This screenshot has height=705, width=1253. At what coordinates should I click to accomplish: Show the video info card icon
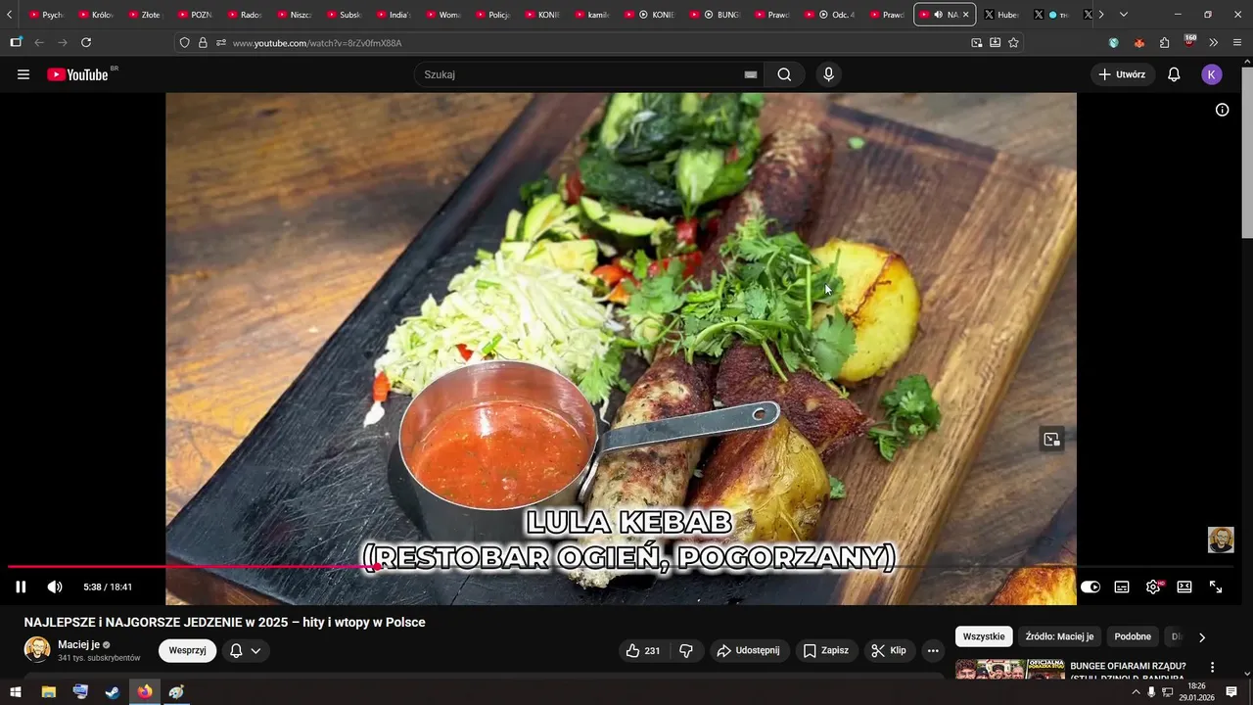pyautogui.click(x=1222, y=110)
